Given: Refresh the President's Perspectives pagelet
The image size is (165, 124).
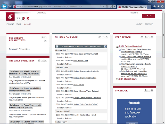Looking at the screenshot, I should click(x=42, y=37).
